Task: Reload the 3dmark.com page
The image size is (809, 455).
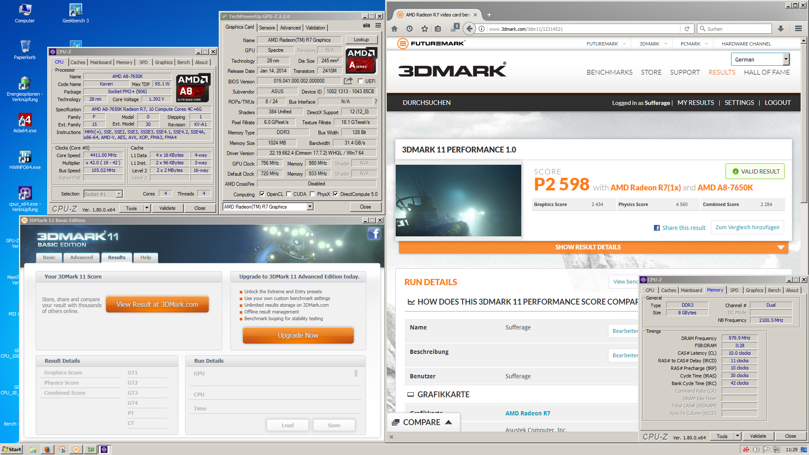Action: tap(687, 29)
